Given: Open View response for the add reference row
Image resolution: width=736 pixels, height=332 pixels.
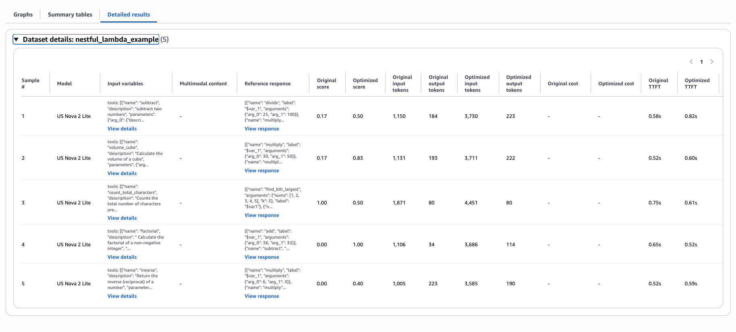Looking at the screenshot, I should (262, 257).
